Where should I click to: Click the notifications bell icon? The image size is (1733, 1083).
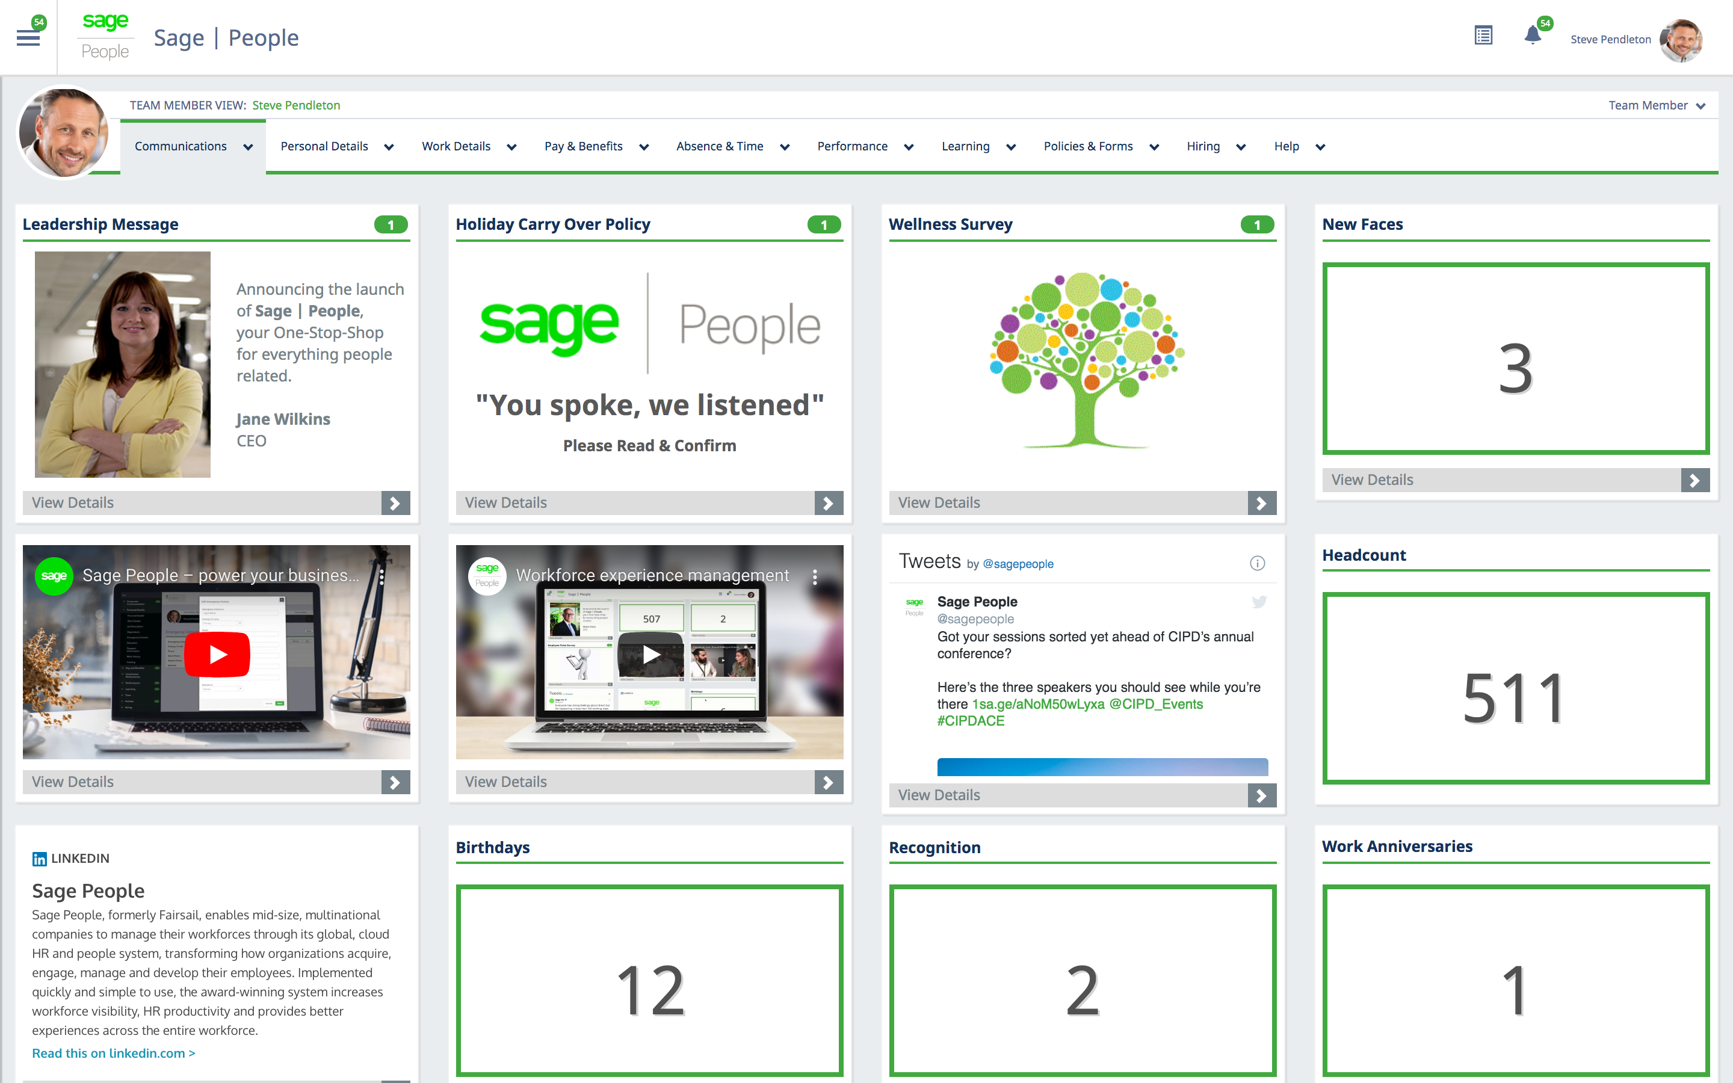pos(1532,35)
